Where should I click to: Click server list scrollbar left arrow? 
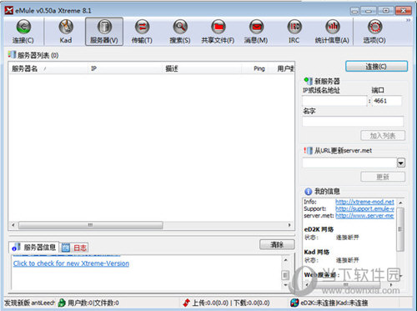coord(13,225)
